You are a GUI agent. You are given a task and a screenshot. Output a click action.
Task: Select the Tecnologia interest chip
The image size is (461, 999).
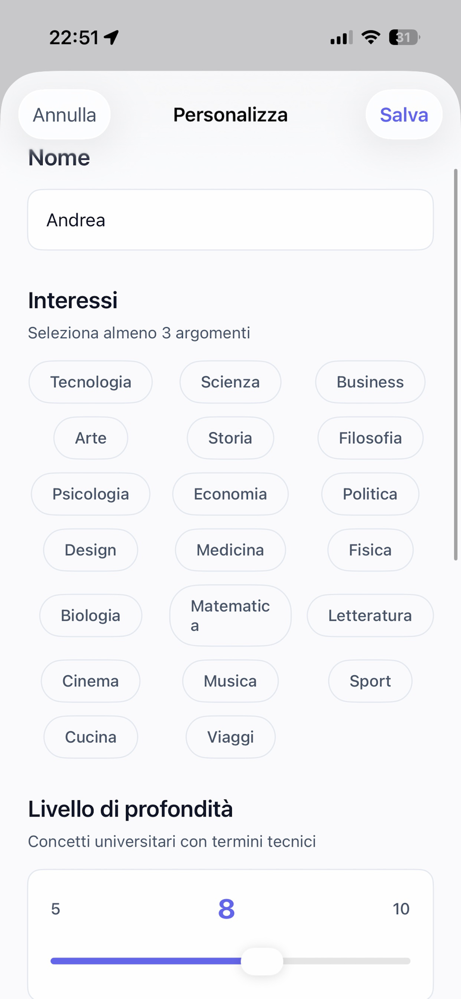(90, 382)
